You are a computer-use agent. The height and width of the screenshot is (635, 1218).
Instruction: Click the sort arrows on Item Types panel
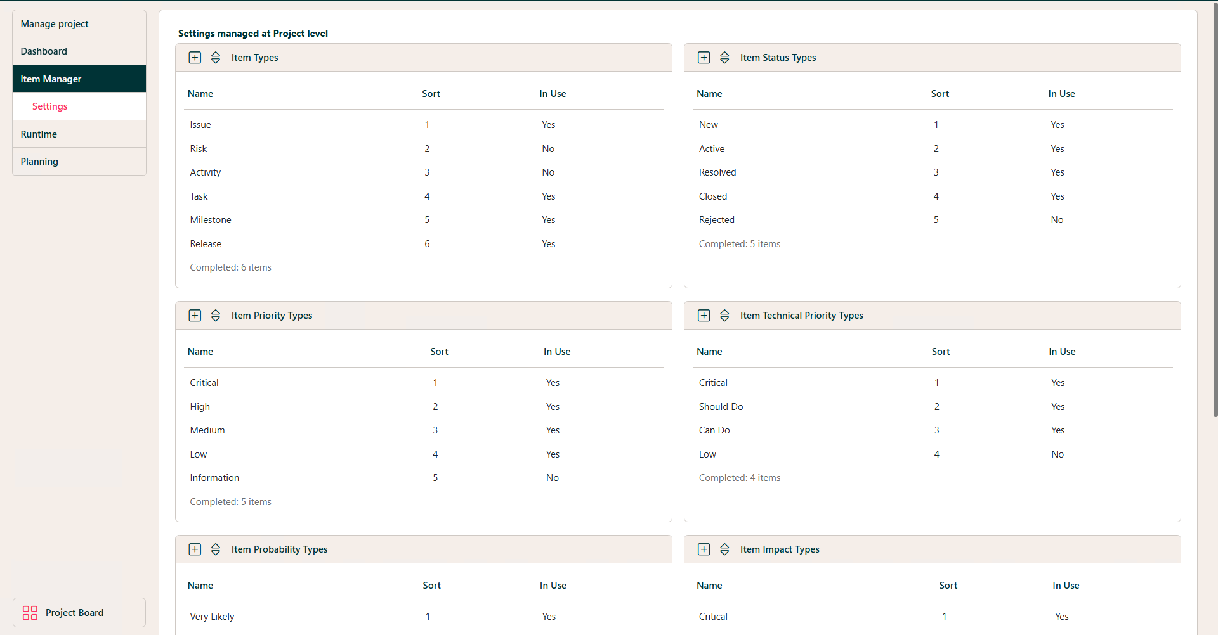pyautogui.click(x=216, y=57)
